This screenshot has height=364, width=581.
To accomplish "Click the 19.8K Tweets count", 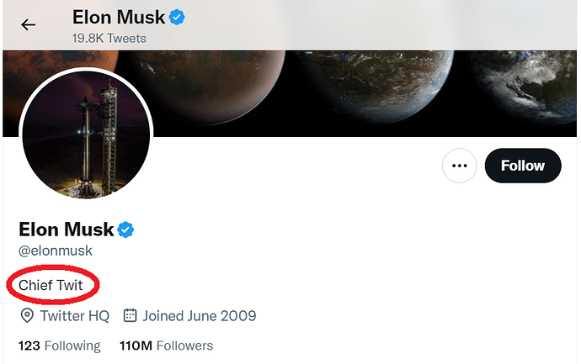I will pyautogui.click(x=109, y=39).
